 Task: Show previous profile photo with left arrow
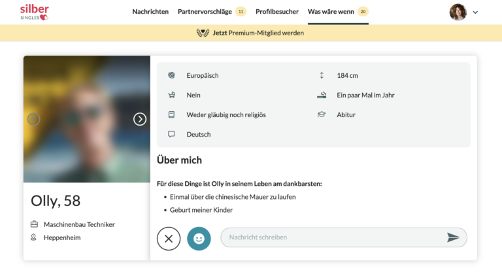pyautogui.click(x=33, y=119)
